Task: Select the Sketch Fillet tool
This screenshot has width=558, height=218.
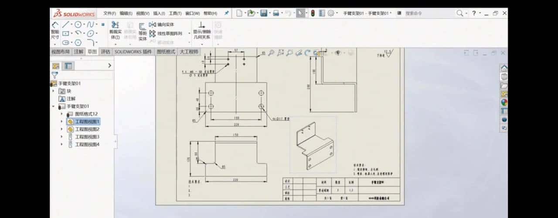Action: (x=91, y=43)
